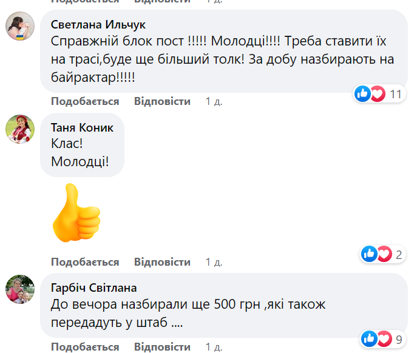Click Таня Коник's profile avatar
417x353 pixels.
click(20, 129)
